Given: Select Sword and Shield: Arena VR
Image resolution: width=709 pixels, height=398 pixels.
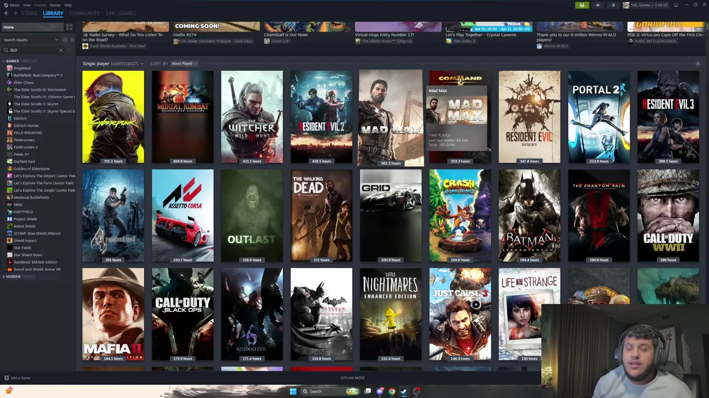Looking at the screenshot, I should click(x=37, y=269).
